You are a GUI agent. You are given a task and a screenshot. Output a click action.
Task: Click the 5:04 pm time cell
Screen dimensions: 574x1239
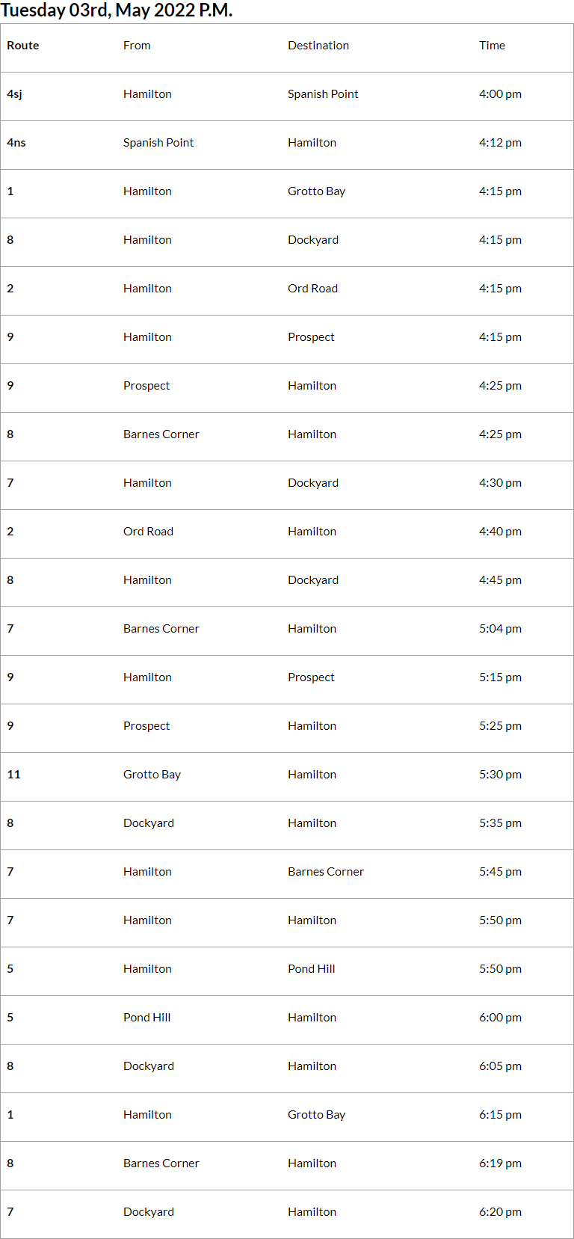coord(500,629)
